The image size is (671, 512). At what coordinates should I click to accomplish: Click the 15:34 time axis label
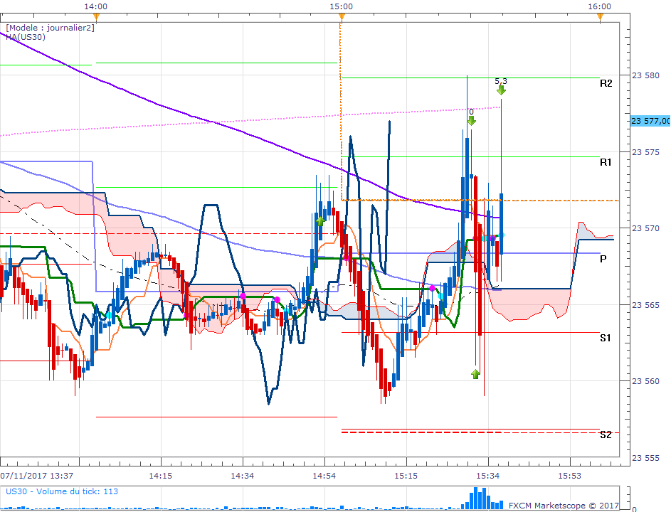coord(488,476)
